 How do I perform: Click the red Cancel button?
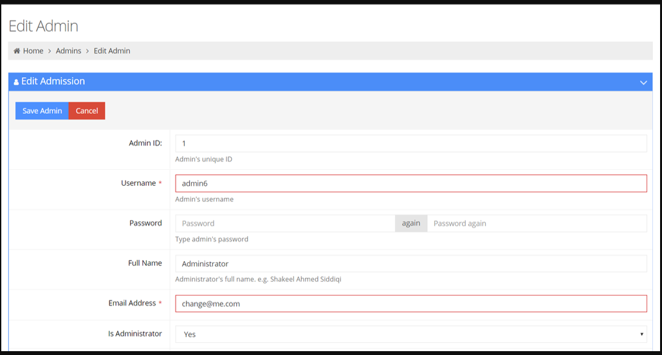[x=87, y=111]
